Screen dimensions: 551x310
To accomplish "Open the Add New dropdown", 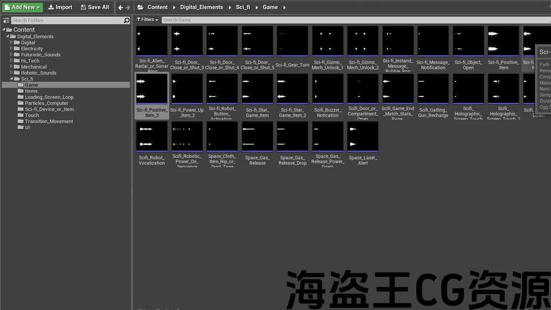I will pos(23,7).
